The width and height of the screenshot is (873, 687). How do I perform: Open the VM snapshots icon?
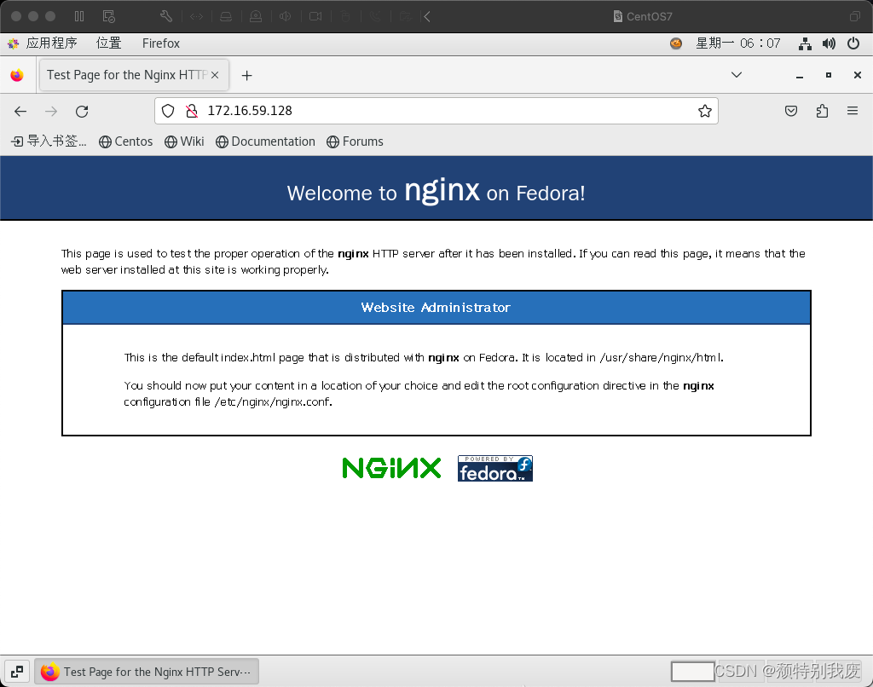point(109,16)
